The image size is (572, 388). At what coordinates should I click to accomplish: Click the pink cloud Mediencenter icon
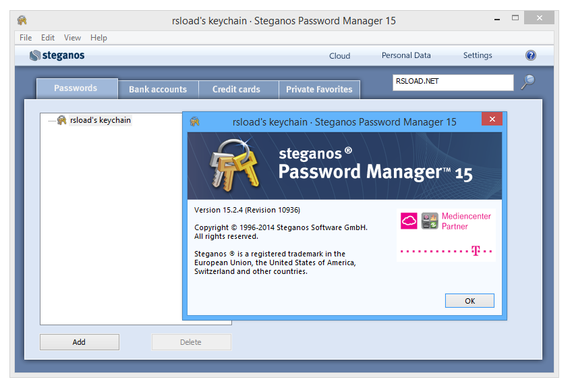coord(409,221)
